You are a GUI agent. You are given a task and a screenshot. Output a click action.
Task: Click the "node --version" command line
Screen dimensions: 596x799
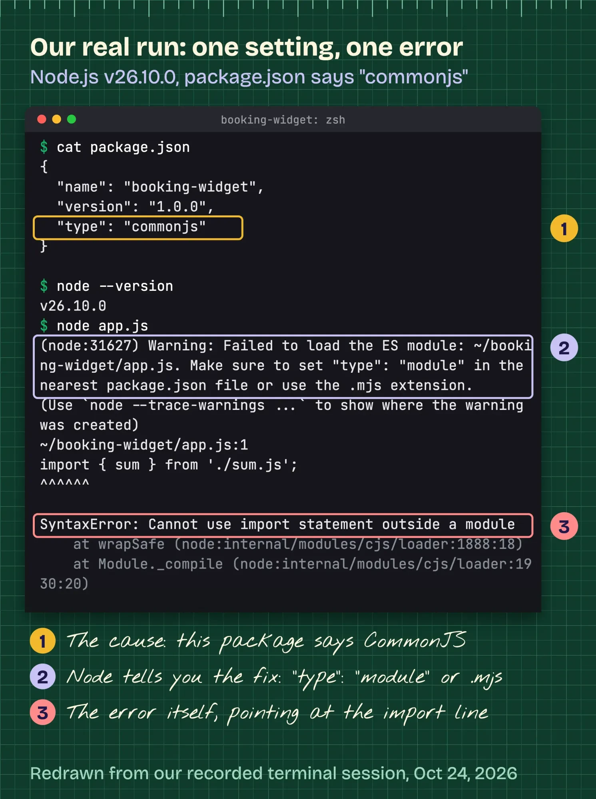pyautogui.click(x=106, y=286)
